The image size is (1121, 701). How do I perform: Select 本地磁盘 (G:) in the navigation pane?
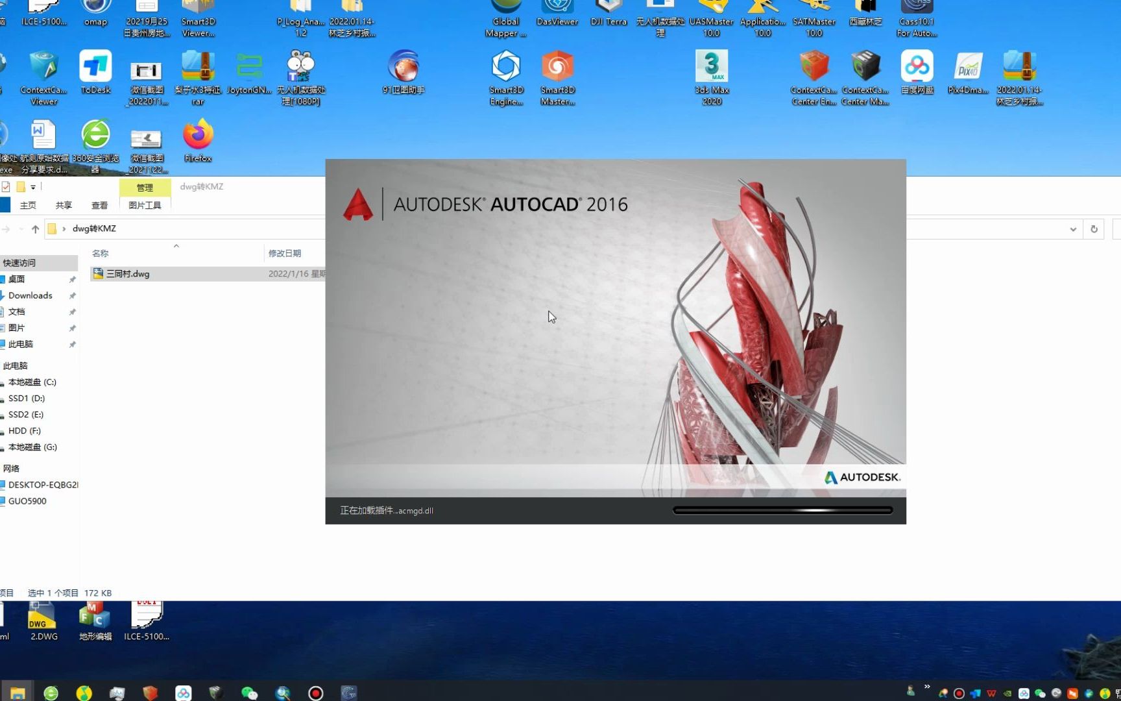tap(32, 447)
